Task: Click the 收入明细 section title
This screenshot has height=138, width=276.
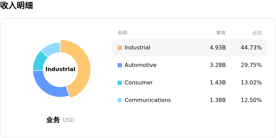Action: [x=17, y=5]
